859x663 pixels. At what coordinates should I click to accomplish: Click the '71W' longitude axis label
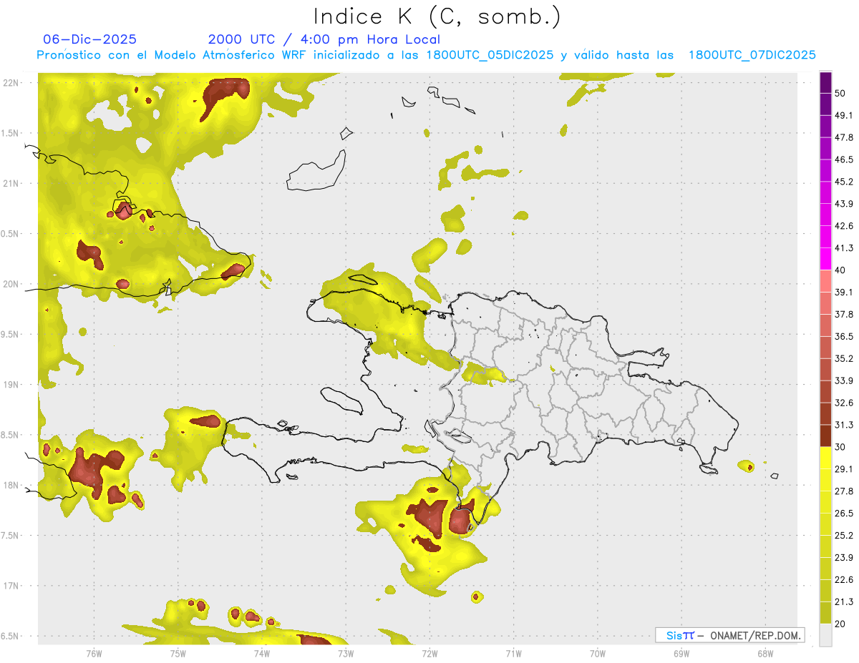(513, 653)
